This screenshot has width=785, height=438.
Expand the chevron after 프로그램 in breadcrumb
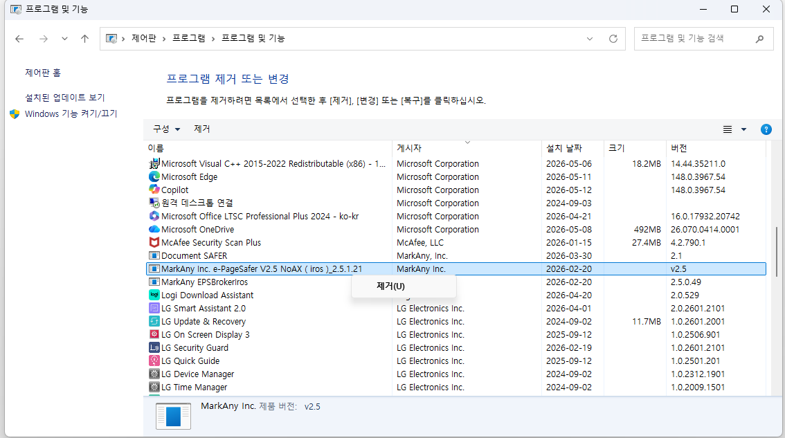[213, 39]
